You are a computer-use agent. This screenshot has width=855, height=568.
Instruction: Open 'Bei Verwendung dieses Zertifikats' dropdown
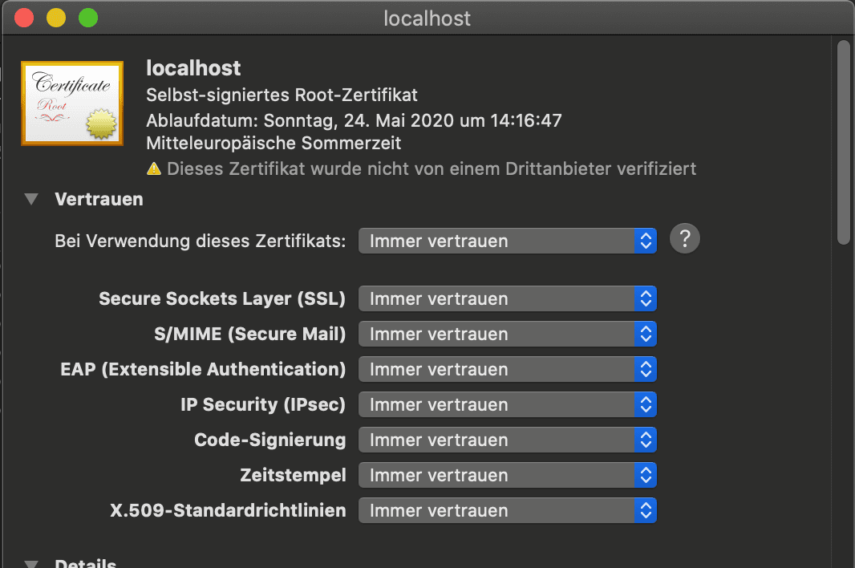click(x=507, y=241)
